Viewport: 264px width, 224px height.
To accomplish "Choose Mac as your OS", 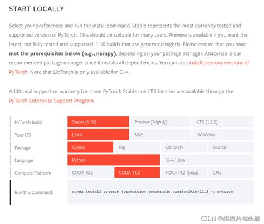I will (x=160, y=135).
